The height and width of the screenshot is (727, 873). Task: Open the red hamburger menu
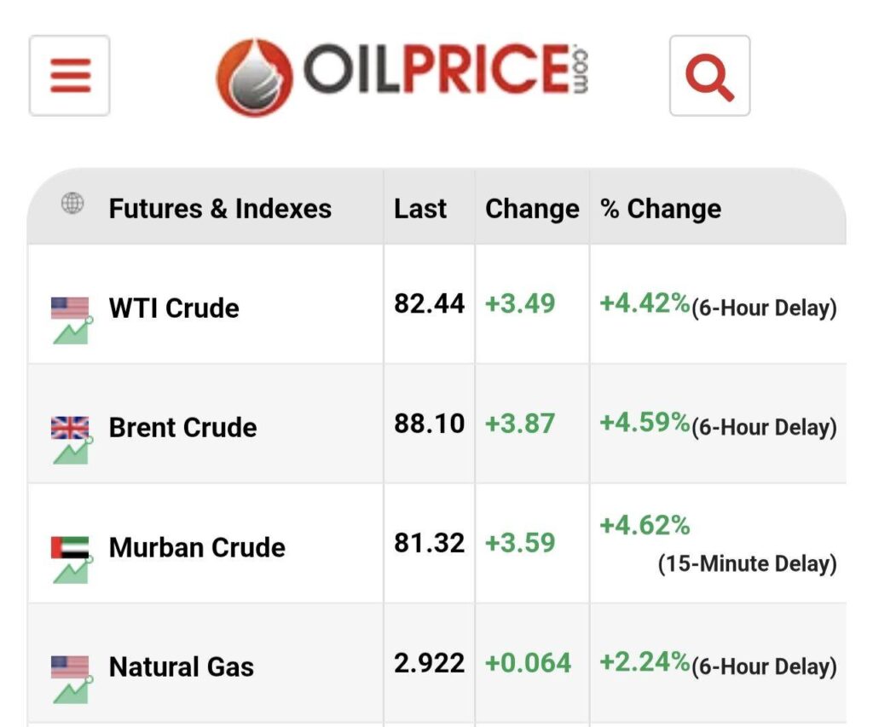70,75
